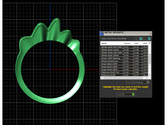Select the Silver:Continuum row
This screenshot has width=167, height=125.
[124, 61]
